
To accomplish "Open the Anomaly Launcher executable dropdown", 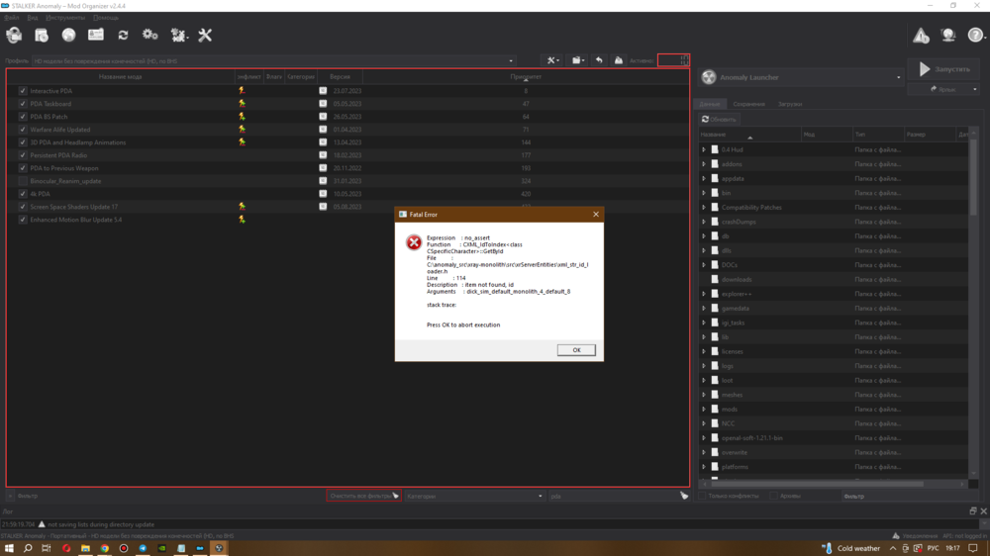I will click(802, 77).
